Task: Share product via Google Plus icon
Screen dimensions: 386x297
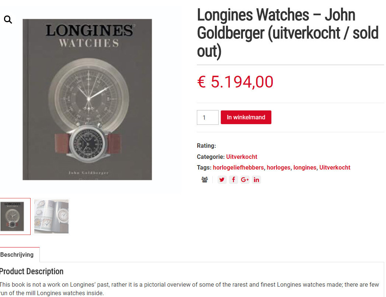Action: tap(245, 180)
